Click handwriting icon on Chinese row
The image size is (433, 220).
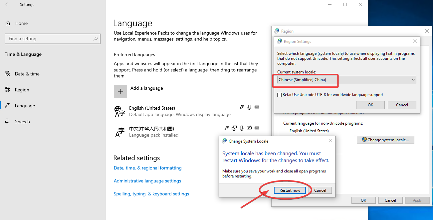pos(249,128)
